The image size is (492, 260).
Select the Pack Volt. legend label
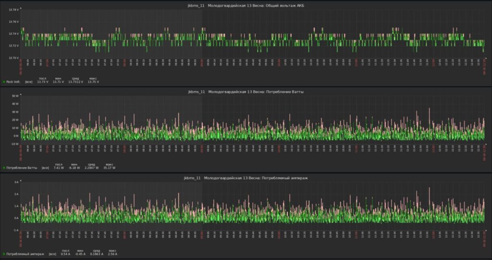tap(13, 82)
